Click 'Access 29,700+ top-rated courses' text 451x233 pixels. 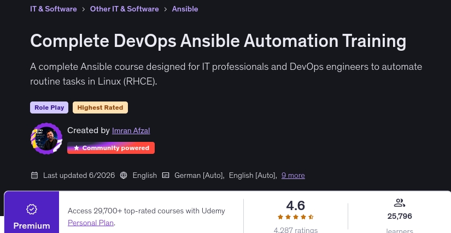pos(147,211)
